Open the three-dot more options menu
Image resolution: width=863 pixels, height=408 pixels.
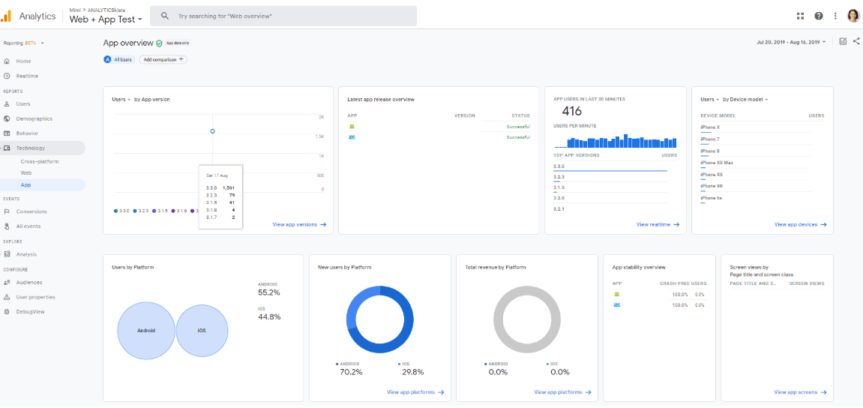[x=835, y=16]
